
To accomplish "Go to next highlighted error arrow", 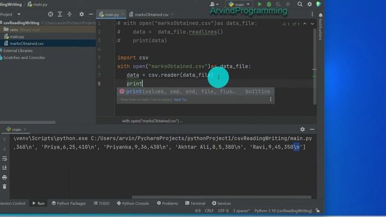I will [312, 24].
